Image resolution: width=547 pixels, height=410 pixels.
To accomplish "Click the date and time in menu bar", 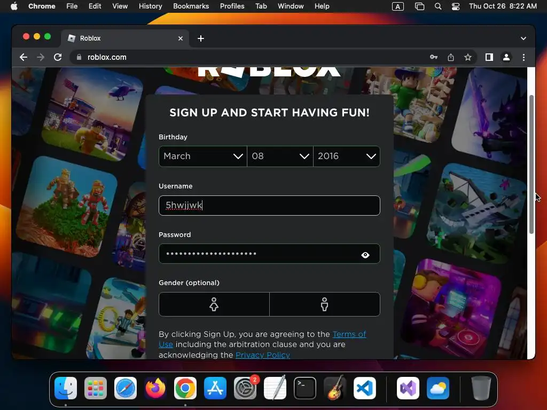I will pyautogui.click(x=503, y=6).
